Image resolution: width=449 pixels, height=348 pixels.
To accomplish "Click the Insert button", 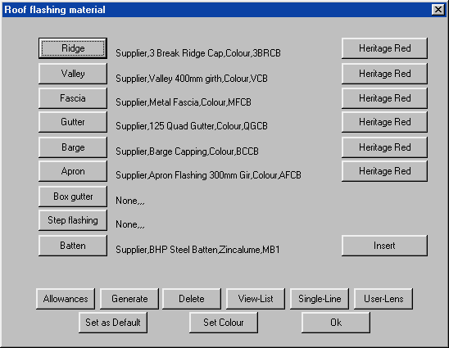I will point(384,246).
